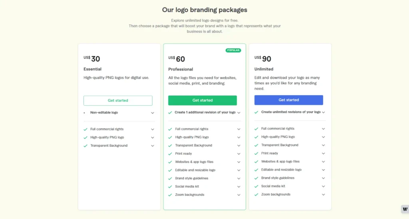Expand Editable and resizable logo under Unlimited

coord(323,170)
